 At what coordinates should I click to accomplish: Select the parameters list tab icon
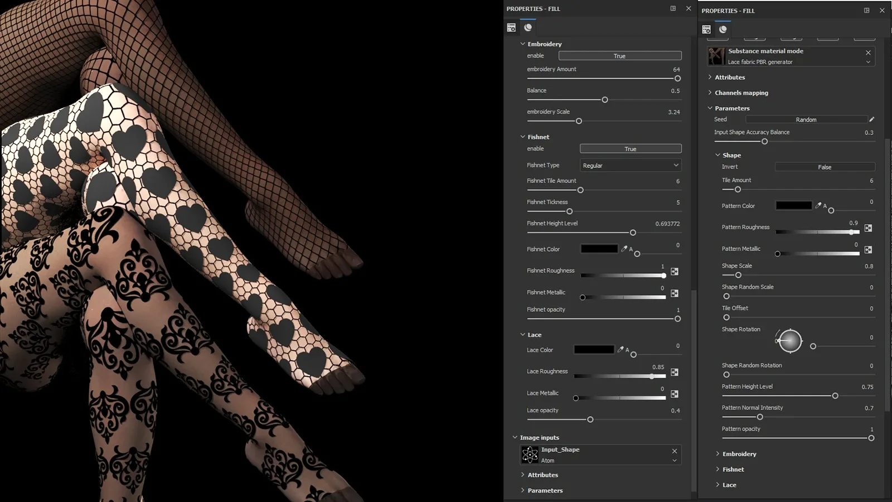pyautogui.click(x=511, y=27)
